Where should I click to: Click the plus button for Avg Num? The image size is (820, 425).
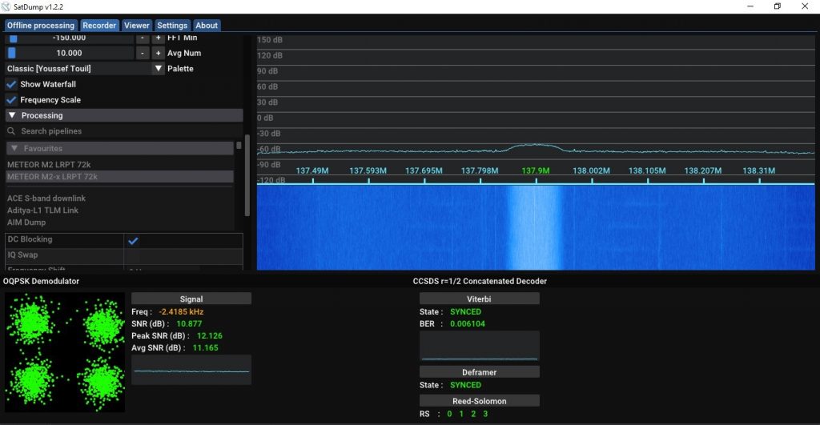(159, 53)
